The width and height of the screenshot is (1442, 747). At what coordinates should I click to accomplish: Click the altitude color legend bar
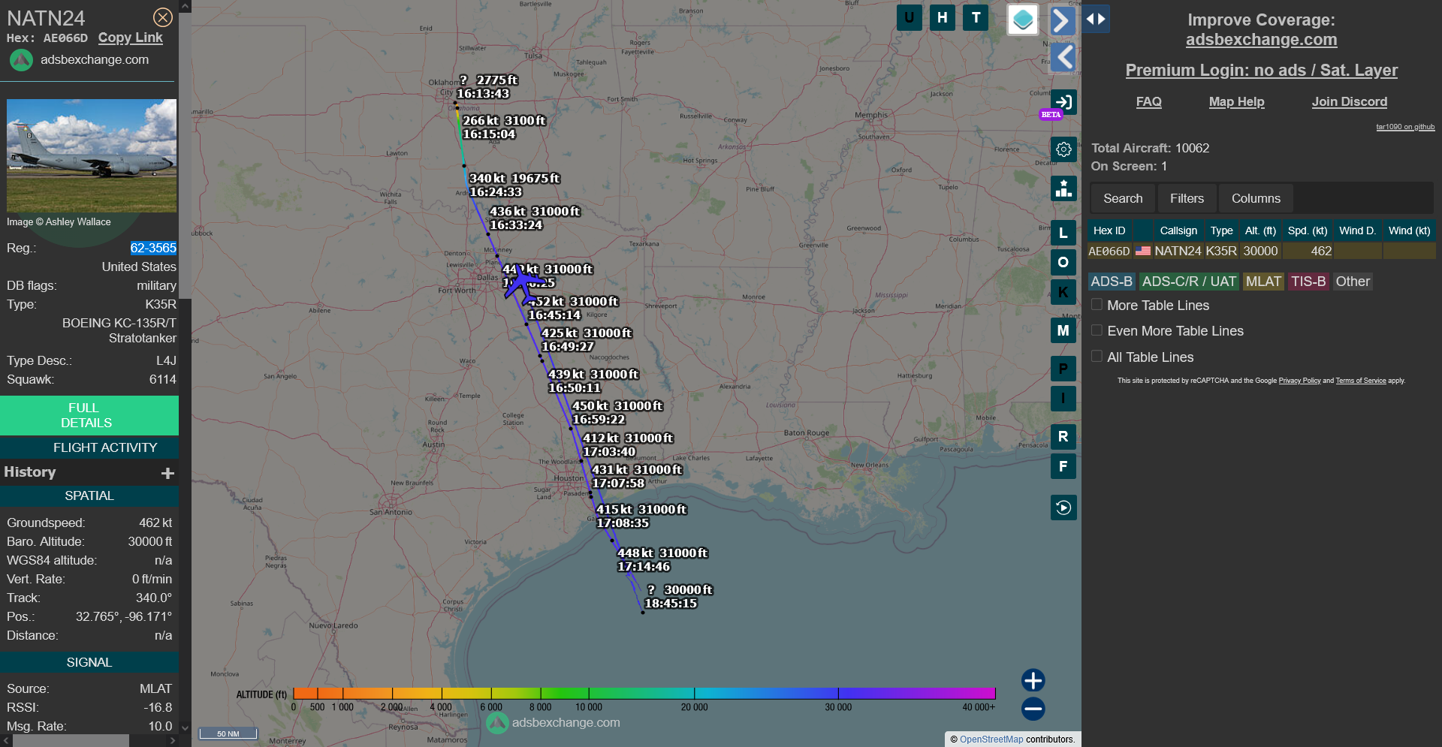point(644,693)
